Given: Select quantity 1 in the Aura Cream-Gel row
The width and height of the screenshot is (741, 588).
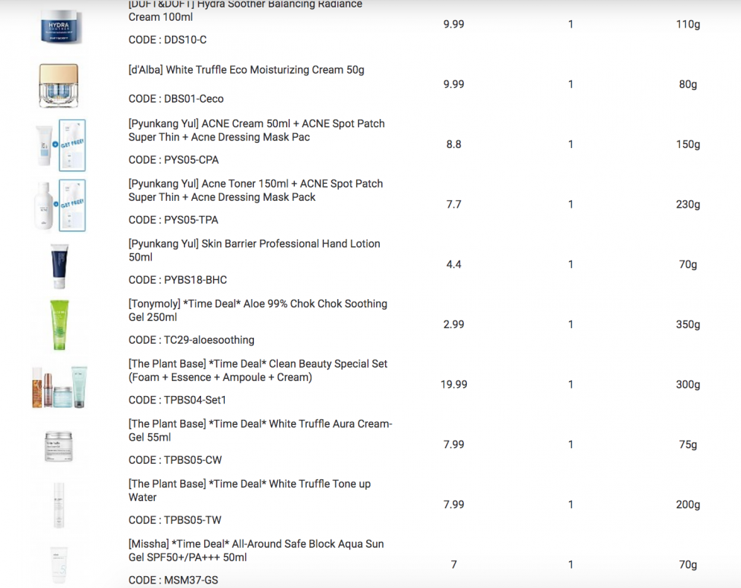Looking at the screenshot, I should (x=571, y=444).
